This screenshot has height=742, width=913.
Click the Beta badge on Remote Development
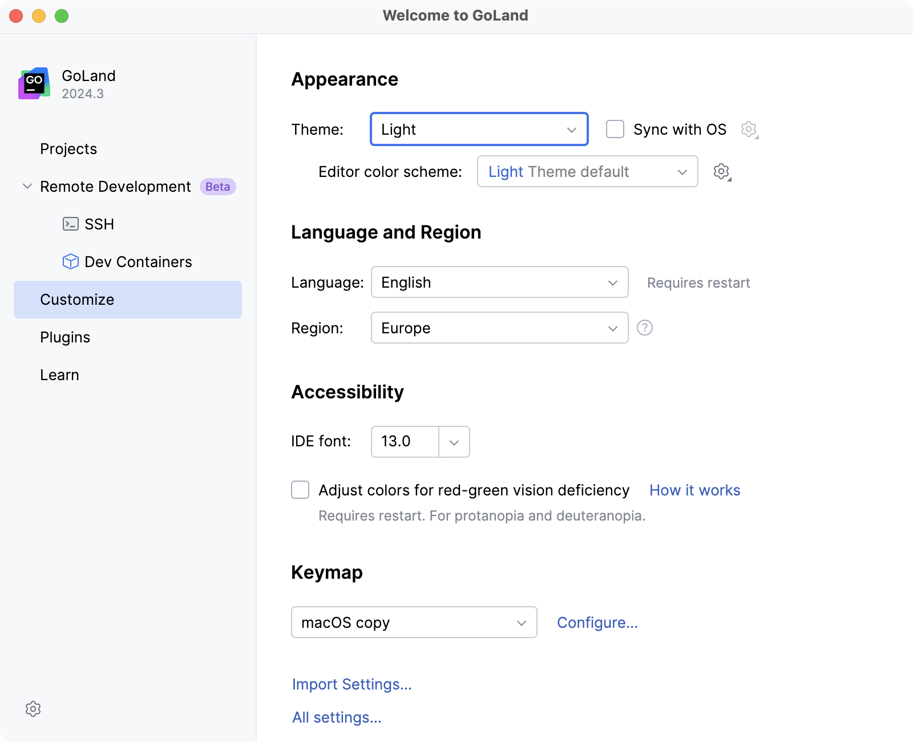(217, 187)
